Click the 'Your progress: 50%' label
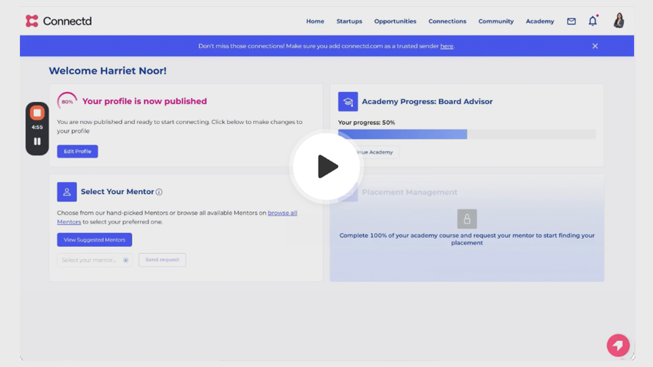Viewport: 653px width, 367px height. 366,122
